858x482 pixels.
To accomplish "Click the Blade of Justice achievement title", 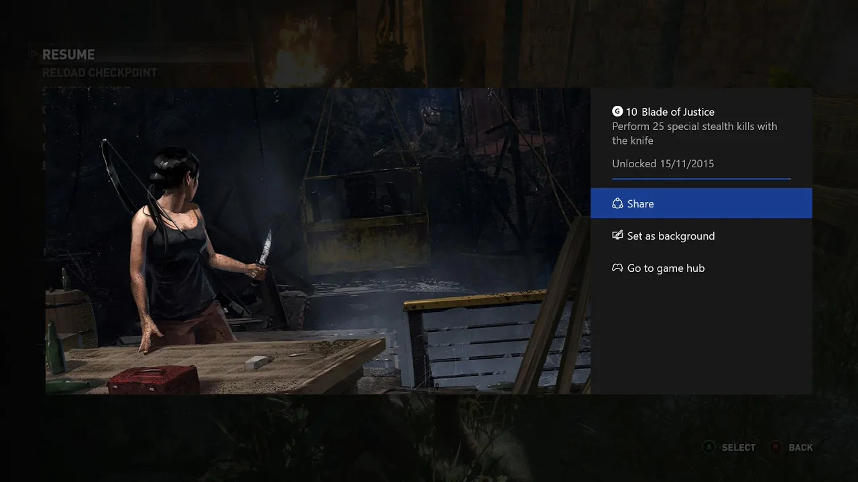I will pyautogui.click(x=678, y=112).
